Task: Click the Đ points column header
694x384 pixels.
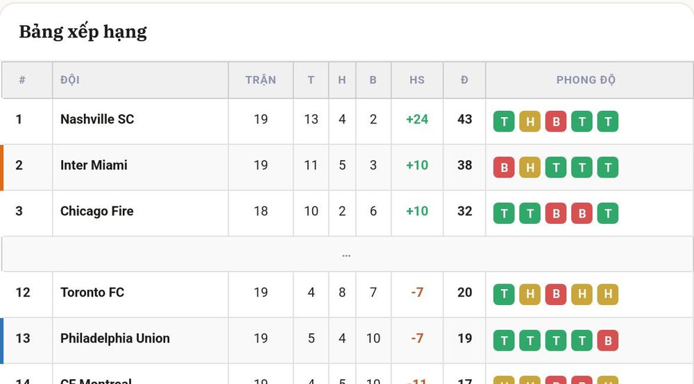Action: (x=464, y=80)
